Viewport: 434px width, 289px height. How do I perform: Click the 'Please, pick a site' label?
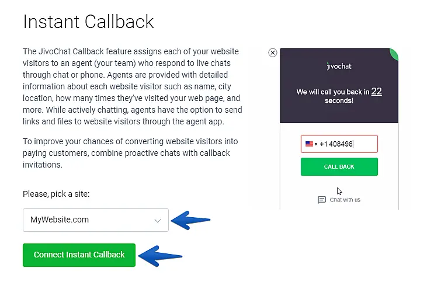[x=56, y=194]
